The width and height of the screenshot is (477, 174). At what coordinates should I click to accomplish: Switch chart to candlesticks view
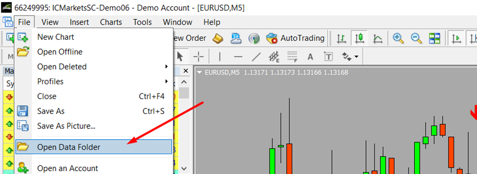tap(360, 38)
